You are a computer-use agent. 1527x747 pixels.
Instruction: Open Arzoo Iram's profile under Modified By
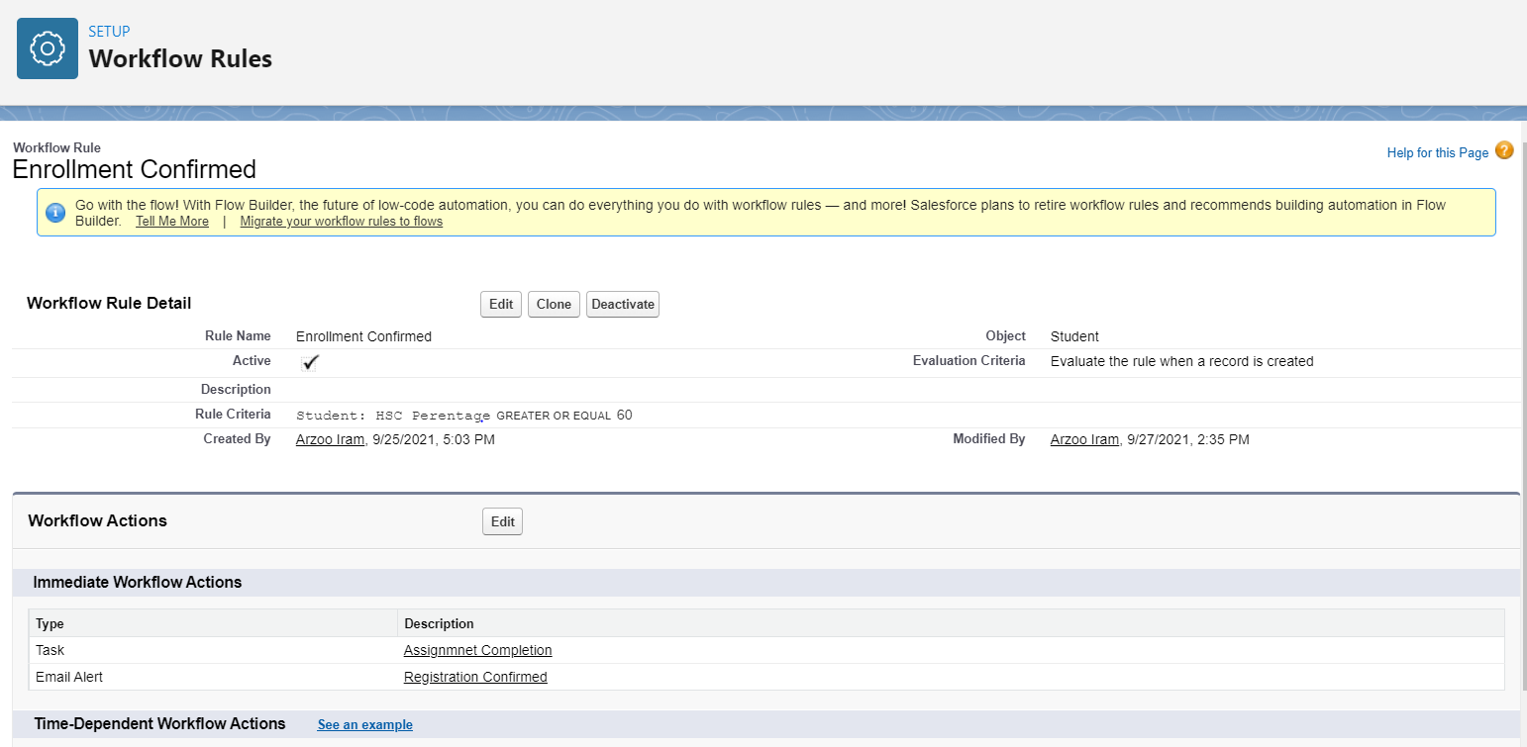[x=1084, y=438]
